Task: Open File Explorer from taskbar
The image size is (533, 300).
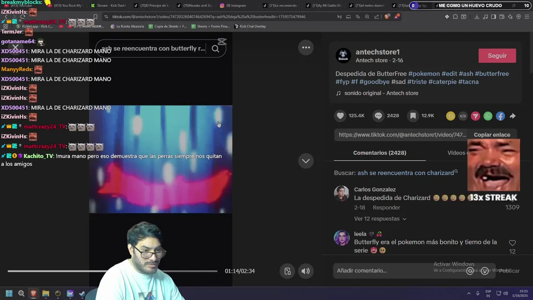Action: (x=46, y=294)
